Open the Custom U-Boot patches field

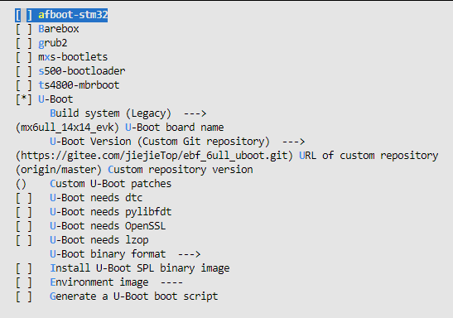click(x=94, y=184)
